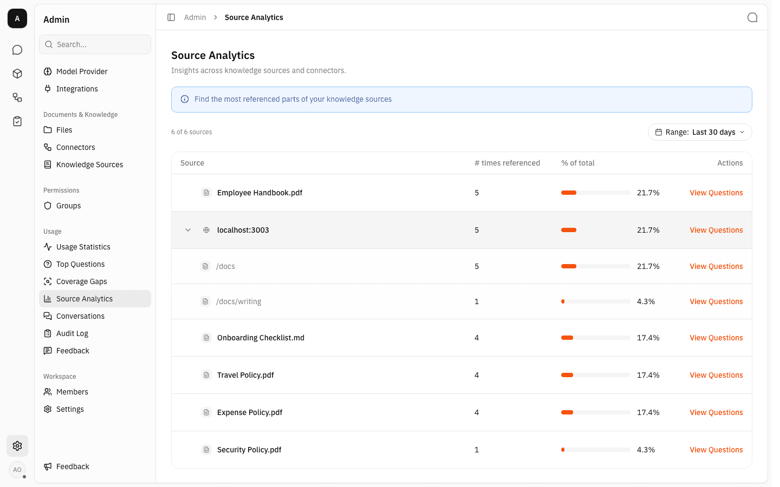Viewport: 780px width, 487px height.
Task: Click View Questions for Travel Policy.pdf
Action: 716,375
